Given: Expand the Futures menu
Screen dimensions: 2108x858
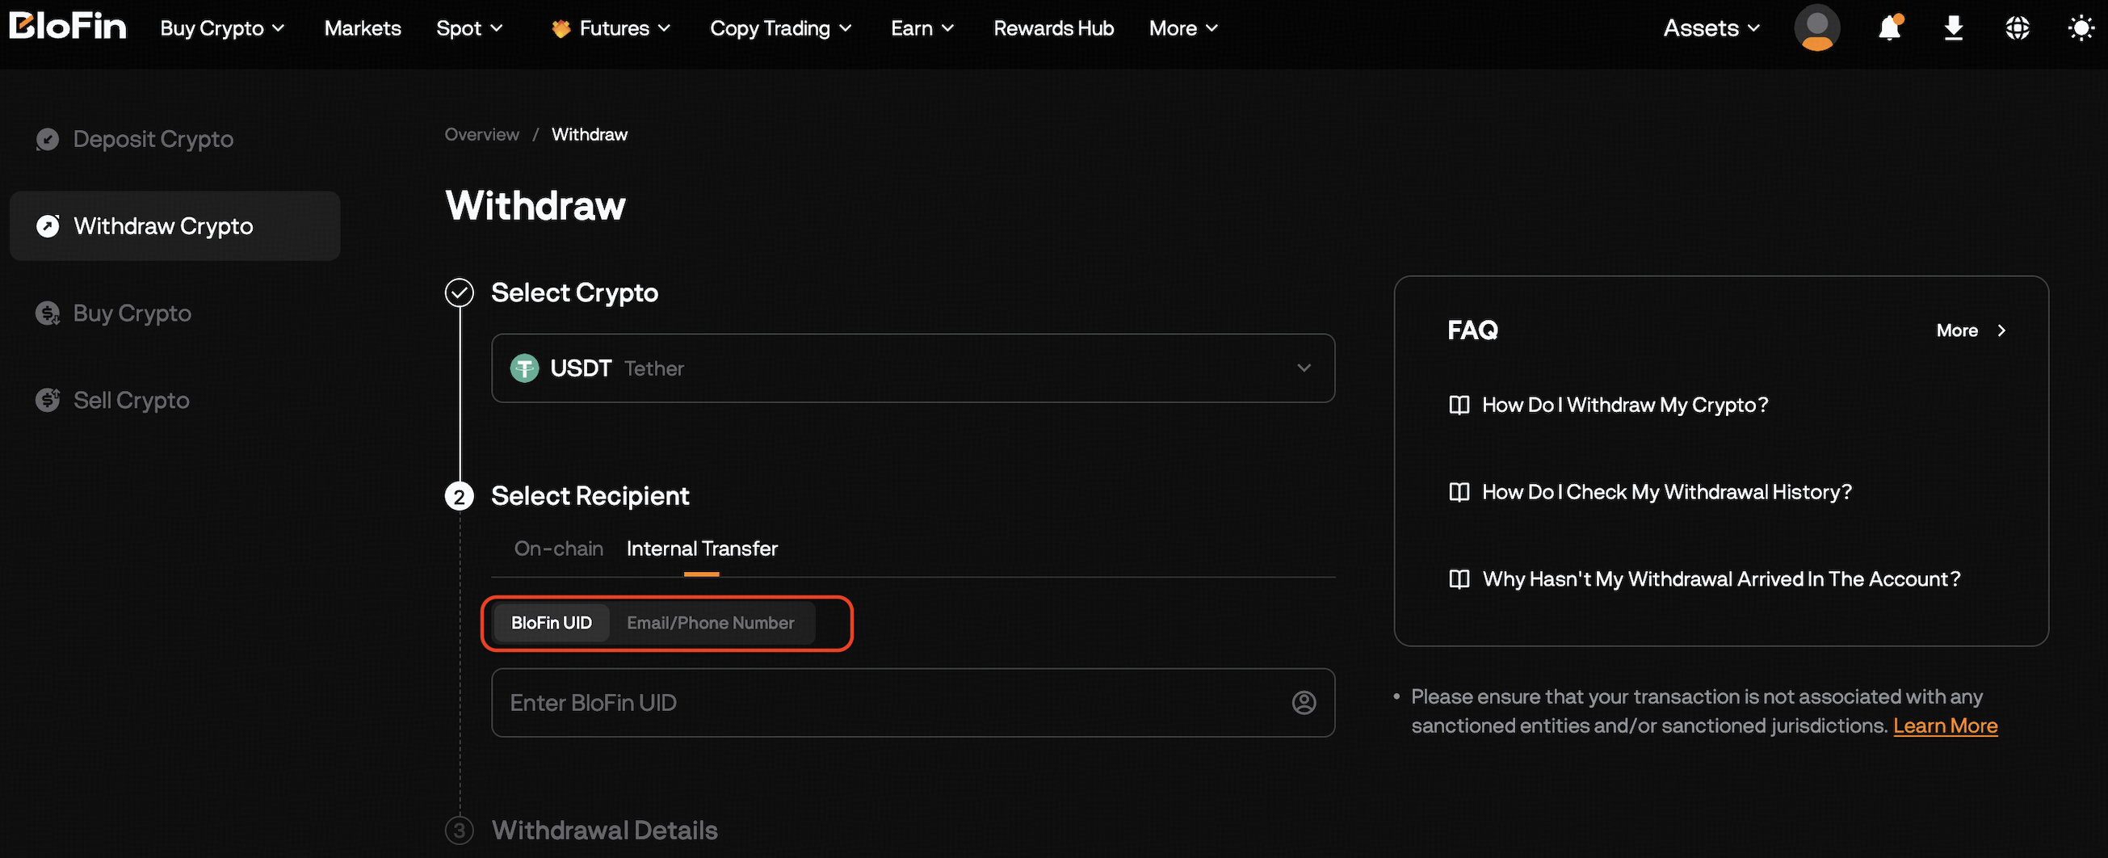Looking at the screenshot, I should pos(611,28).
